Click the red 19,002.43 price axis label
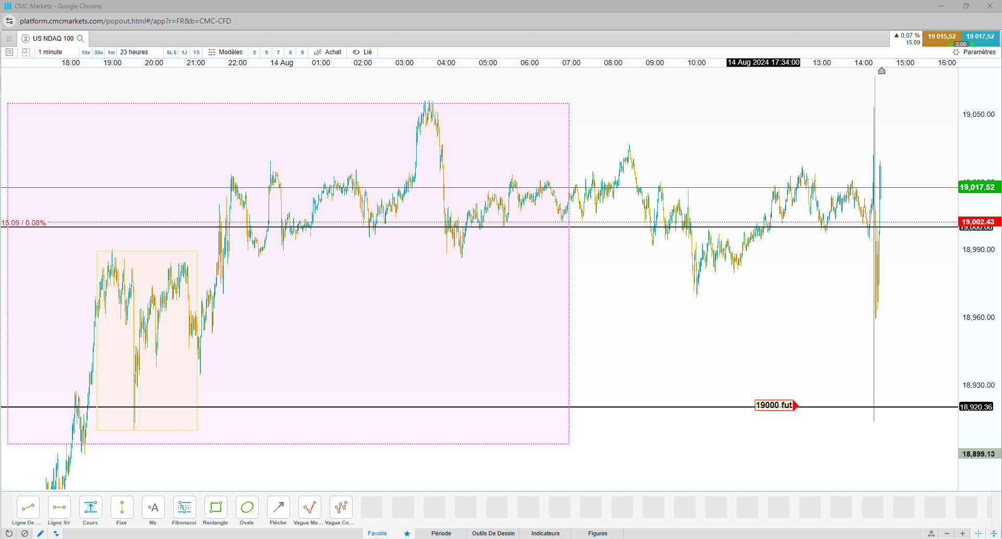The image size is (1002, 539). 980,222
